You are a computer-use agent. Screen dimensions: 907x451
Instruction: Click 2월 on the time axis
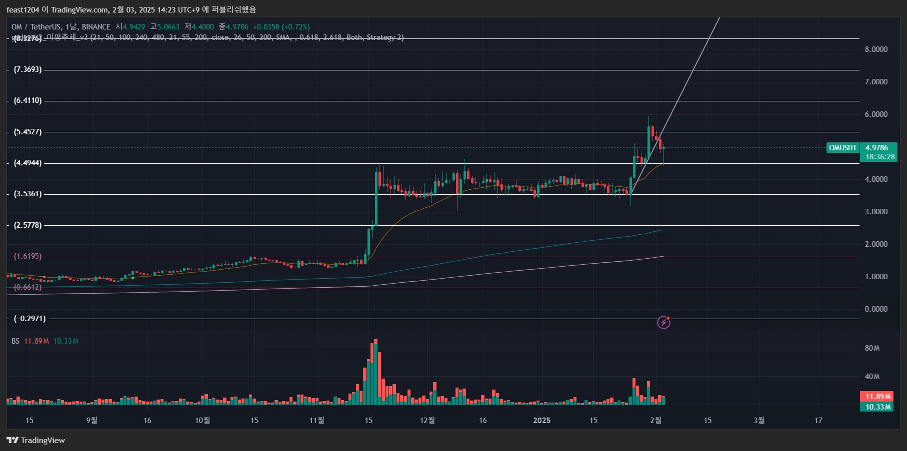pos(655,421)
